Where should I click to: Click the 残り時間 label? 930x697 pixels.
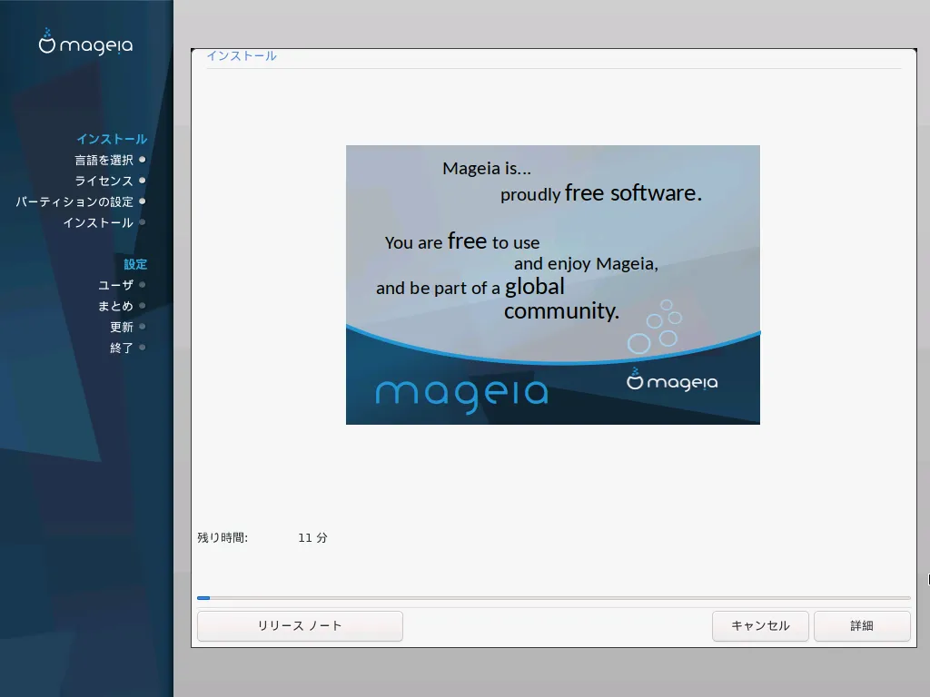click(x=223, y=537)
